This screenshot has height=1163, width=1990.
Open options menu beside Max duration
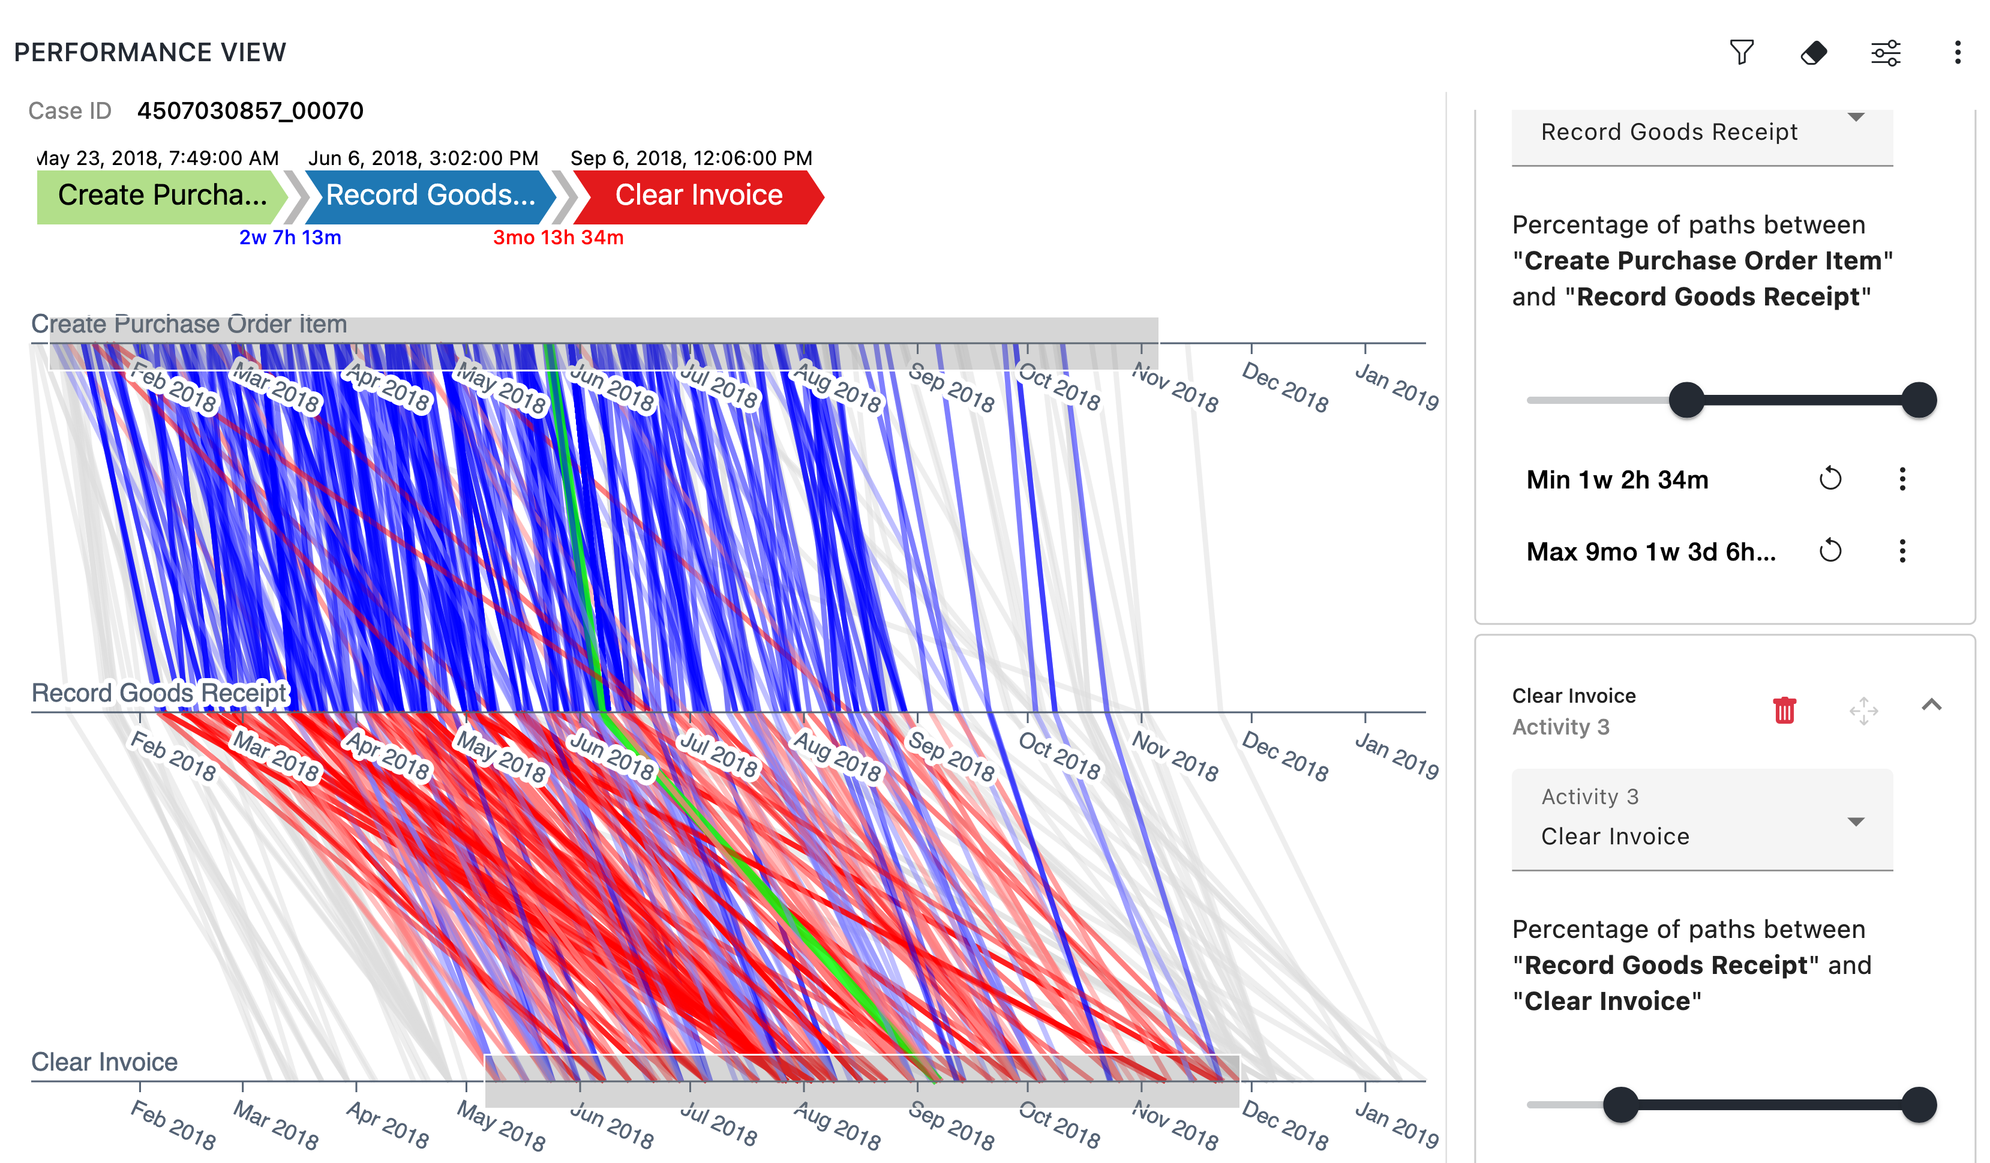point(1902,551)
